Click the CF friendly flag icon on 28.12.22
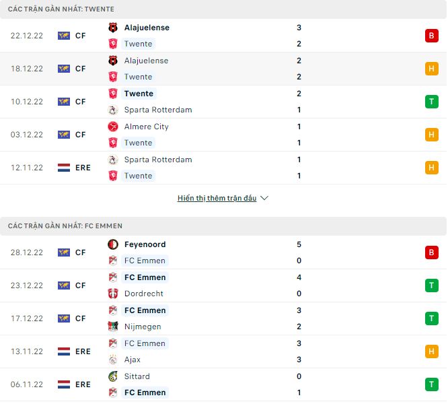Viewport: 448px width, 404px height. (64, 252)
